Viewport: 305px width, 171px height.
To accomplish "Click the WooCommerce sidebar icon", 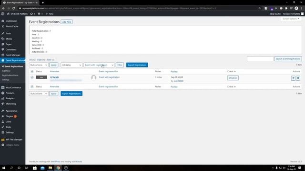I will [x=3, y=87].
